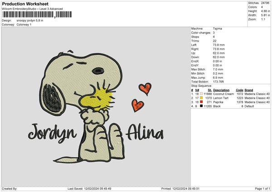Click the Machine value 'Tajima'
The width and height of the screenshot is (272, 192).
pyautogui.click(x=217, y=29)
